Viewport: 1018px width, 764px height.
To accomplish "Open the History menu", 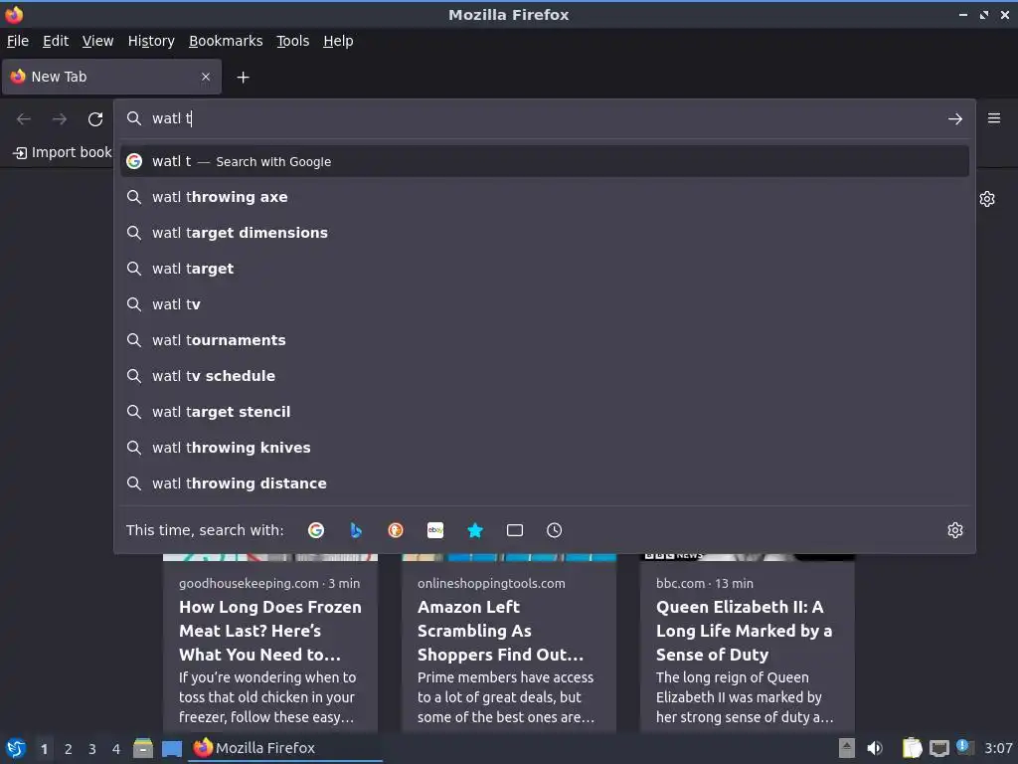I will point(151,41).
